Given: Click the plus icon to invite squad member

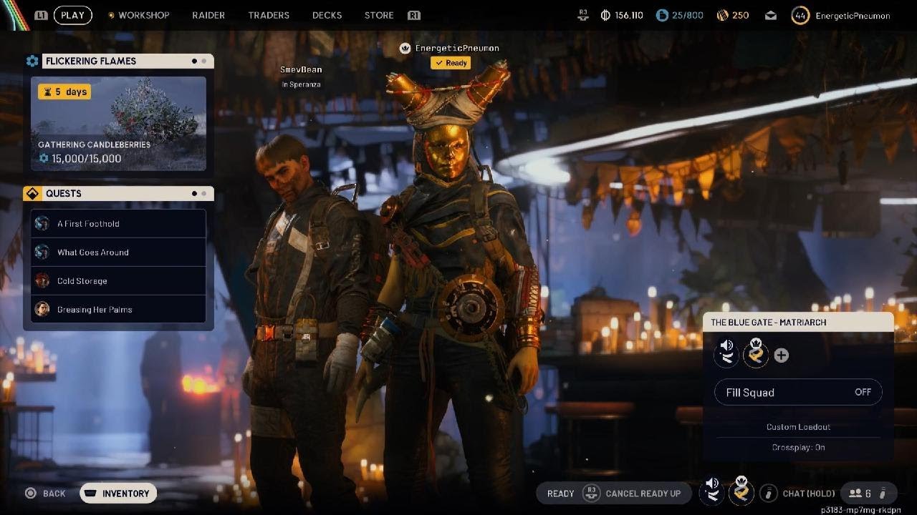Looking at the screenshot, I should (782, 355).
